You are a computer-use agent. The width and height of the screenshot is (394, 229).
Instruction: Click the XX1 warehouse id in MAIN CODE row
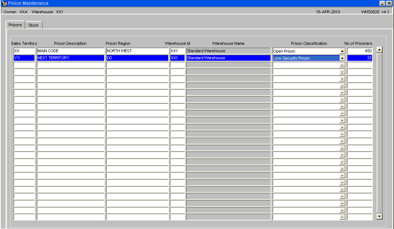pos(178,51)
